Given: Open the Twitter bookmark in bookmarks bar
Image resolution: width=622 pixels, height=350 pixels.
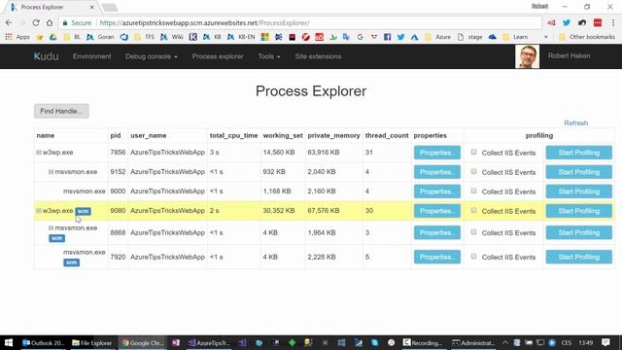Looking at the screenshot, I should pos(401,37).
